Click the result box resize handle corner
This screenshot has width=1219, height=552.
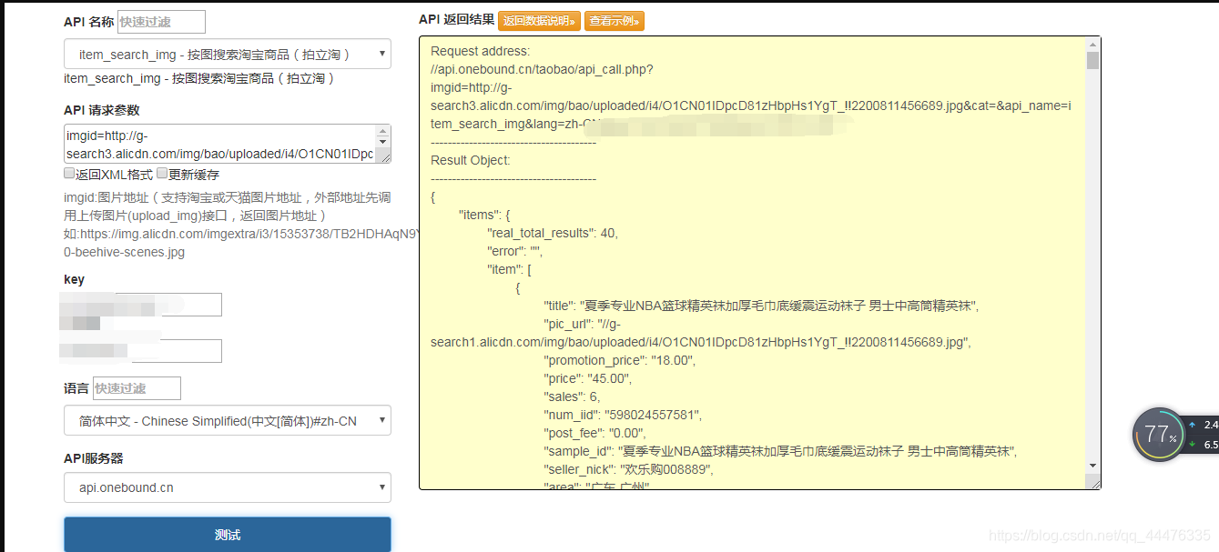(x=1094, y=483)
